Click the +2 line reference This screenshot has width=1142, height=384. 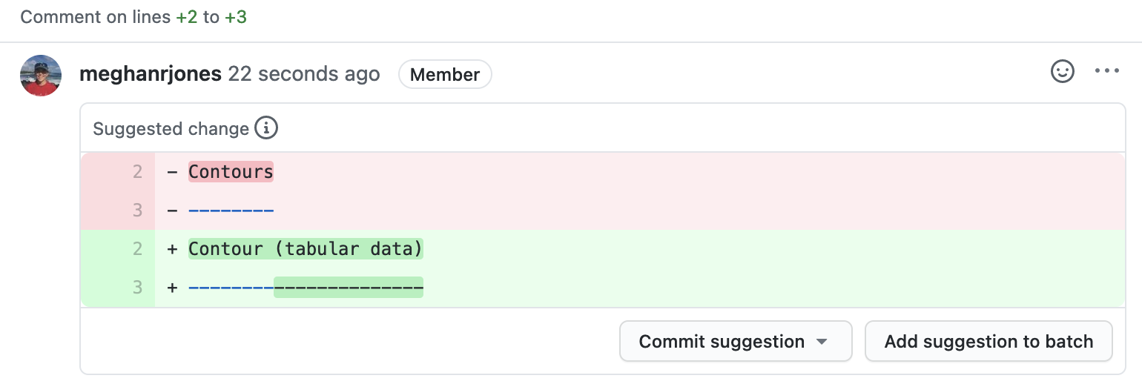point(187,17)
